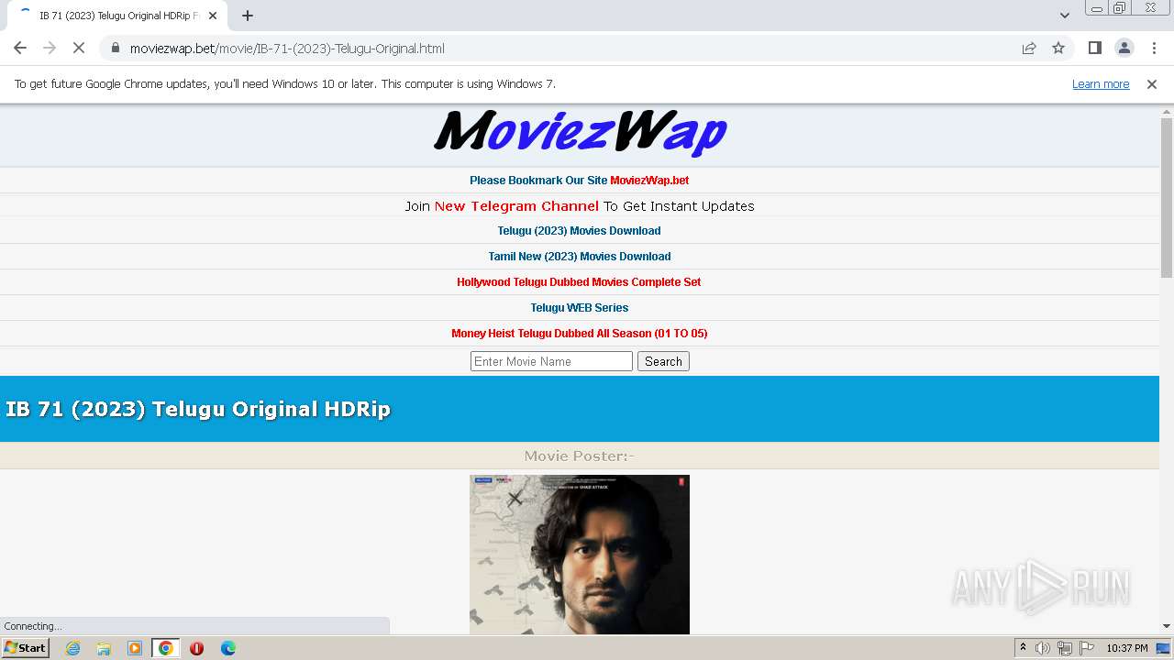This screenshot has height=660, width=1174.
Task: Click the page scrollbar down arrow
Action: pyautogui.click(x=1167, y=626)
